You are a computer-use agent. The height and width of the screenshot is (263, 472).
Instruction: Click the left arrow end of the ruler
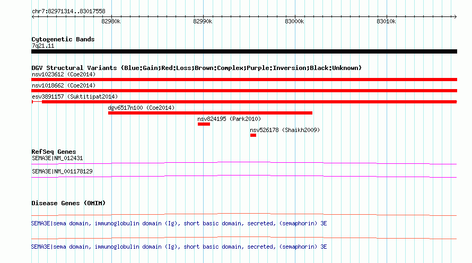click(x=33, y=16)
